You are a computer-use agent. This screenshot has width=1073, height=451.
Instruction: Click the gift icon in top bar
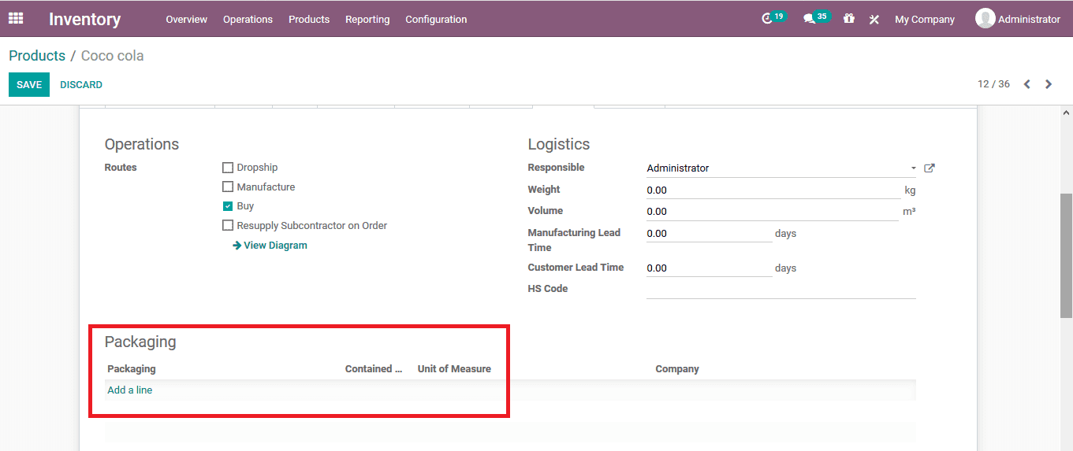tap(849, 18)
